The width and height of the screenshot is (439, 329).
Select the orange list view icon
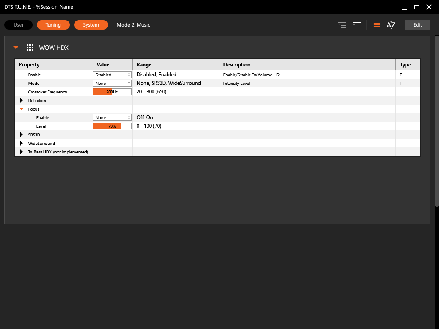coord(376,25)
